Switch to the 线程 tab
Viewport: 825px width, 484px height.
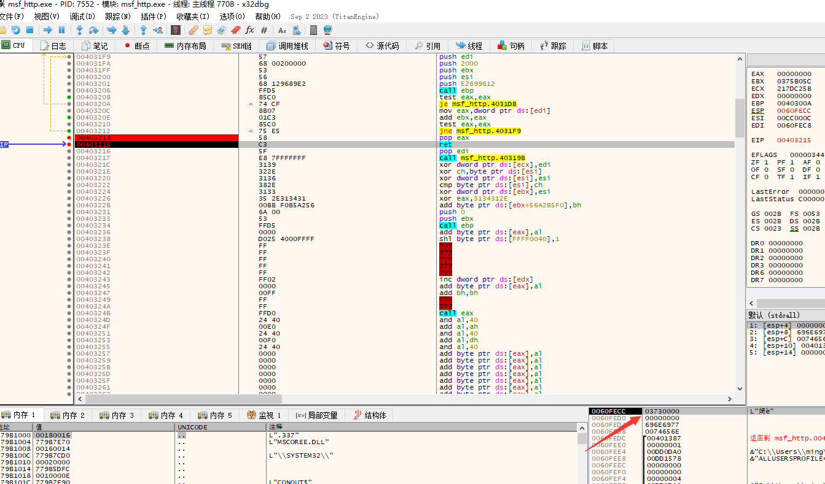(469, 46)
